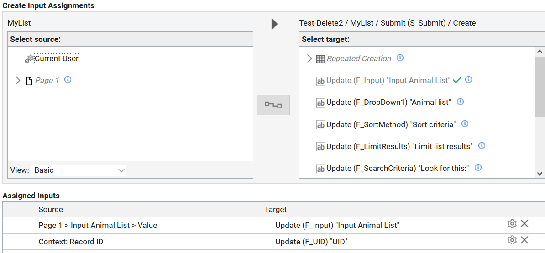
Task: Click info icon next to Page 1
Action: coord(68,80)
